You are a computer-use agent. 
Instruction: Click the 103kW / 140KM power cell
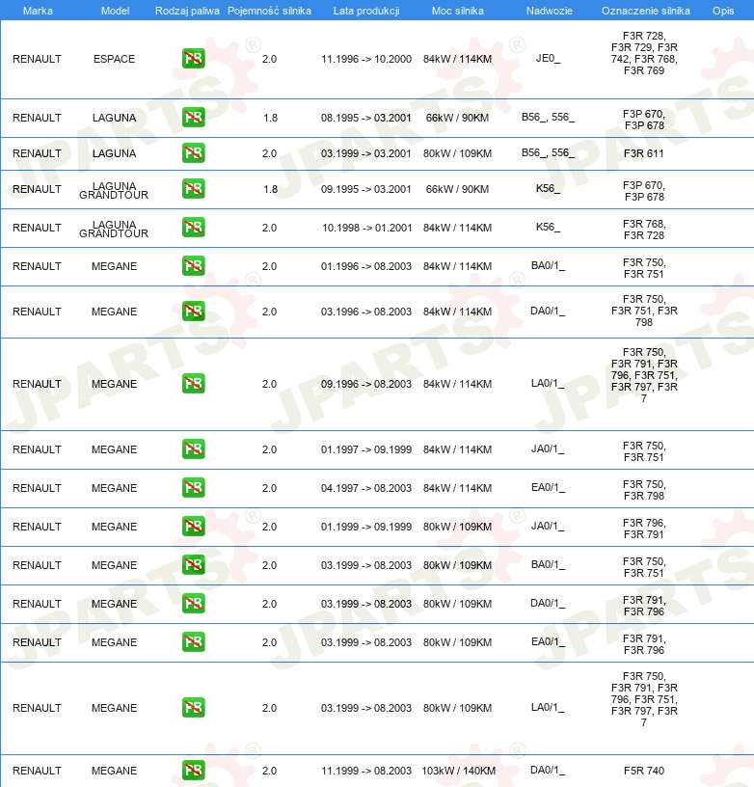pos(458,771)
